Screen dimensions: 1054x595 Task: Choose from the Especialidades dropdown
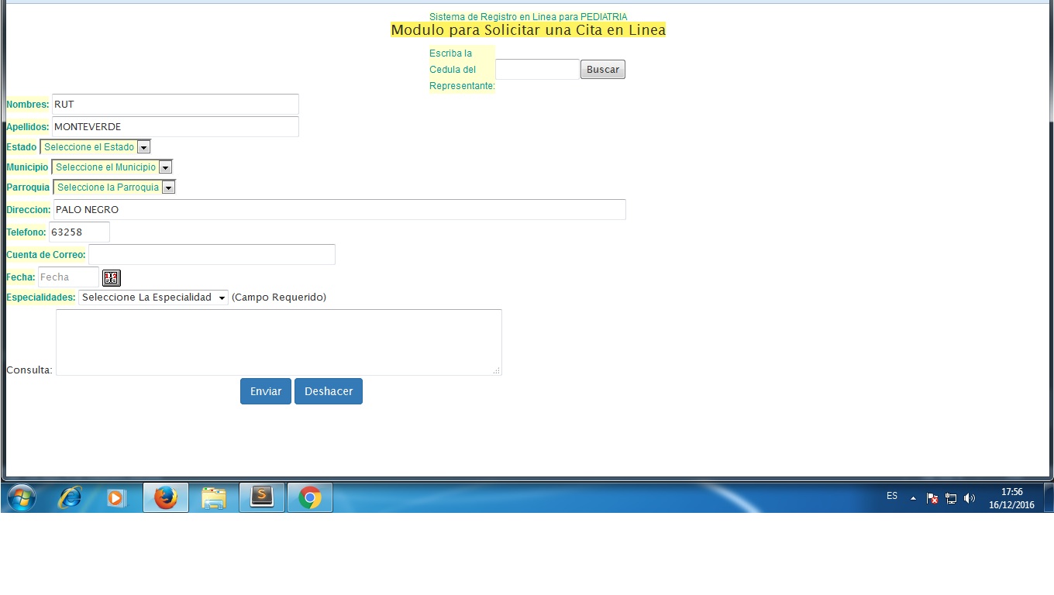(153, 297)
